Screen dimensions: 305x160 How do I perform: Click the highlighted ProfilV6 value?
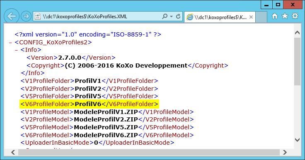(x=88, y=104)
